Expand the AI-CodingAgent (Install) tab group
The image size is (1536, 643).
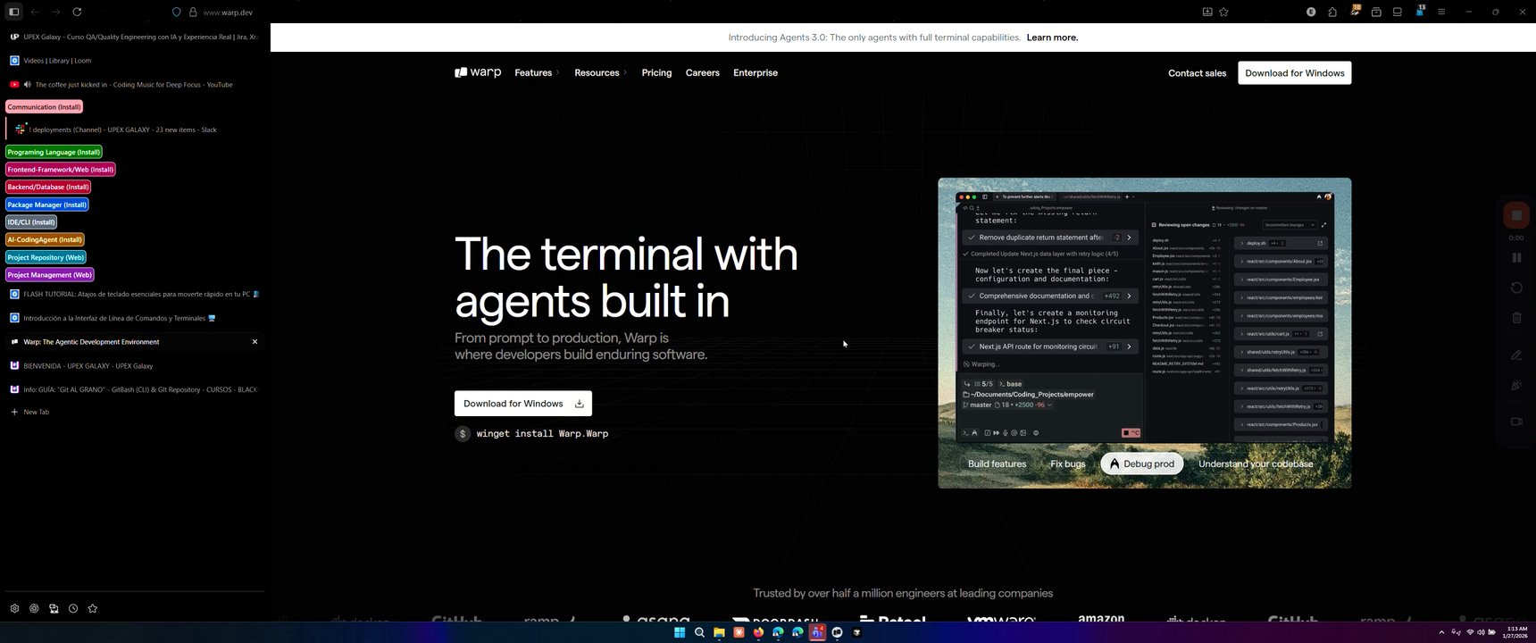point(45,239)
